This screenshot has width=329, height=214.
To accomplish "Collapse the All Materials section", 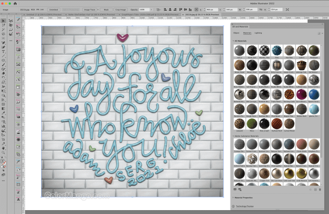I will 232,41.
